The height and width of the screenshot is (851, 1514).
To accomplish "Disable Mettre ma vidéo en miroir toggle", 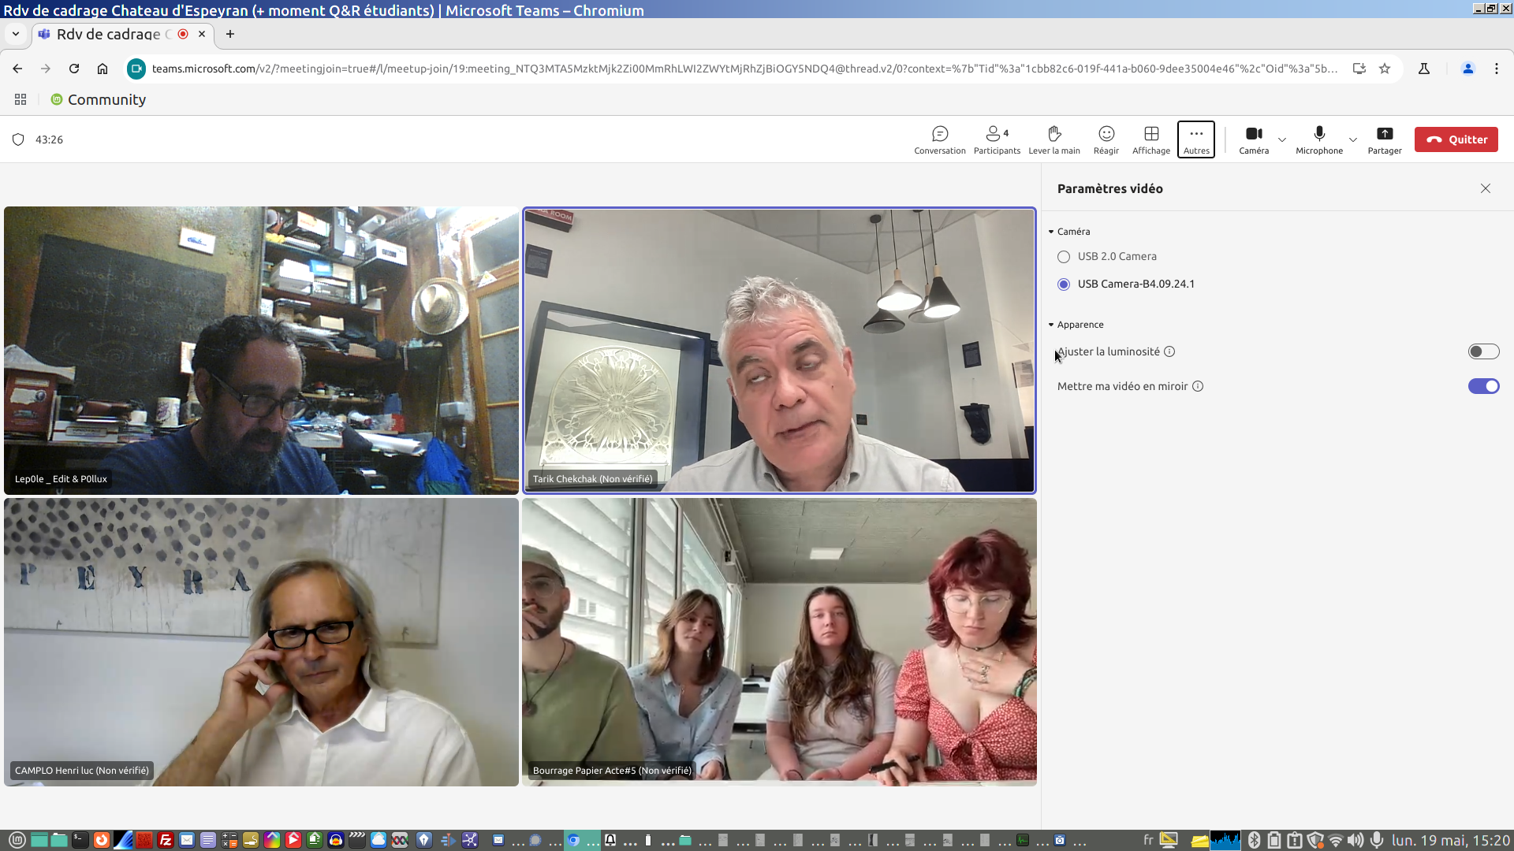I will coord(1483,386).
